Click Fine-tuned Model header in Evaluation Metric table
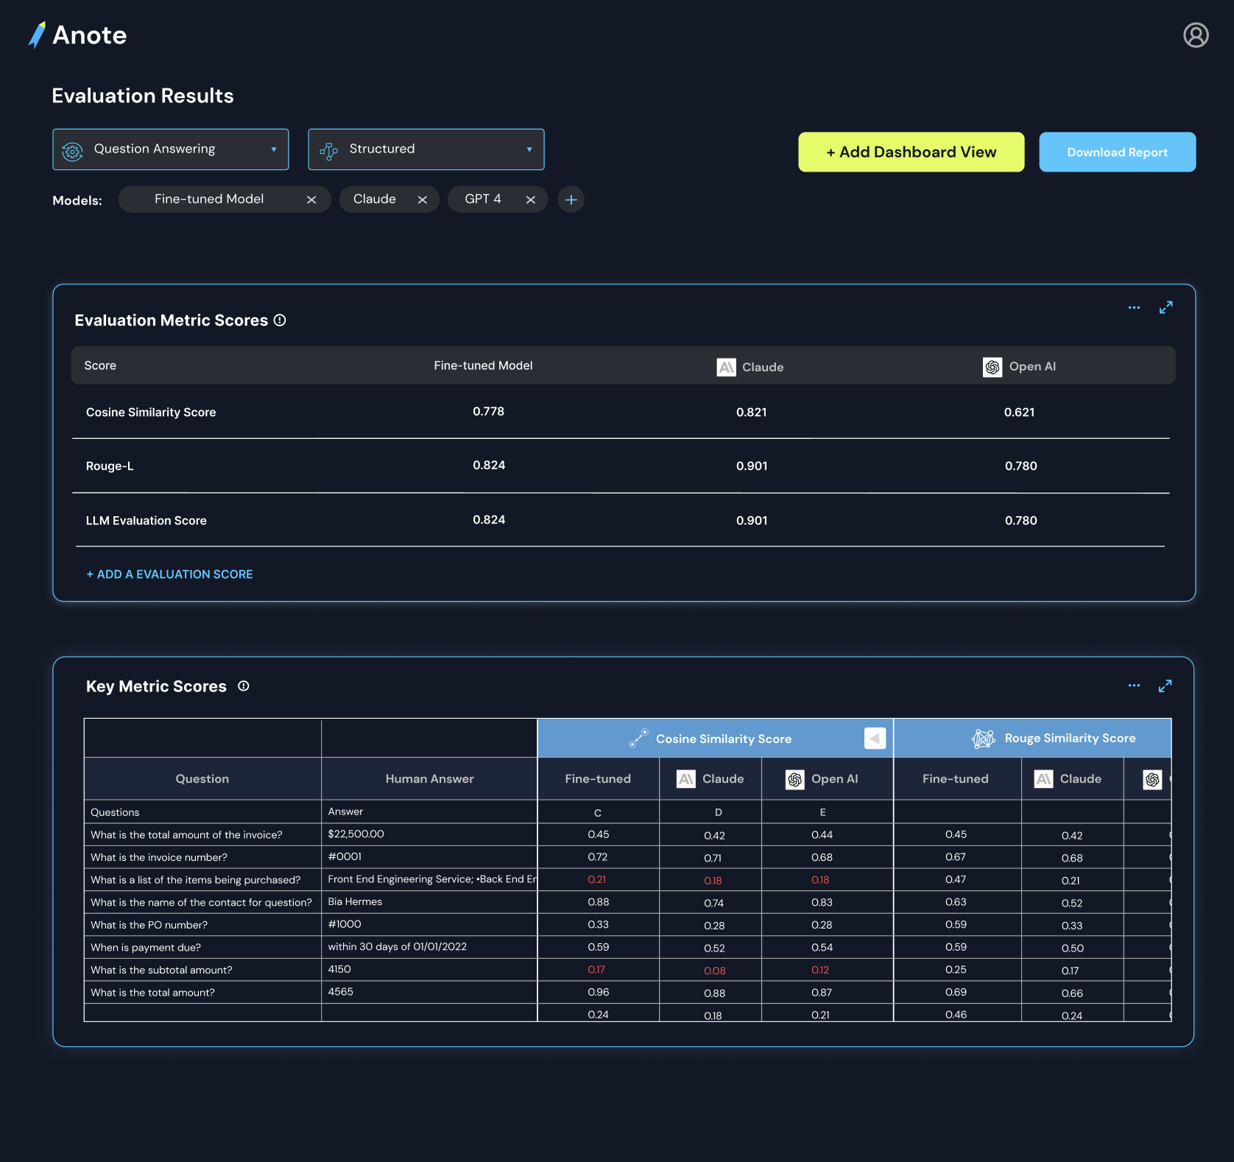The width and height of the screenshot is (1234, 1162). point(483,366)
